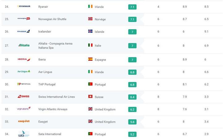The image size is (223, 140).
Task: Click the Spain flag next to Espagne
Action: coord(90,59)
